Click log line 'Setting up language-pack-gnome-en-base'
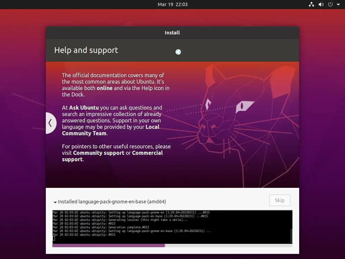 (x=132, y=231)
